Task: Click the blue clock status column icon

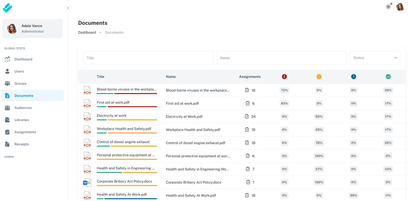Action: coord(353,77)
